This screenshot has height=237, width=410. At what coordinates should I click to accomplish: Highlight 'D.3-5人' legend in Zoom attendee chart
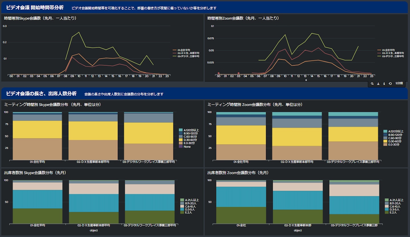coord(392,209)
